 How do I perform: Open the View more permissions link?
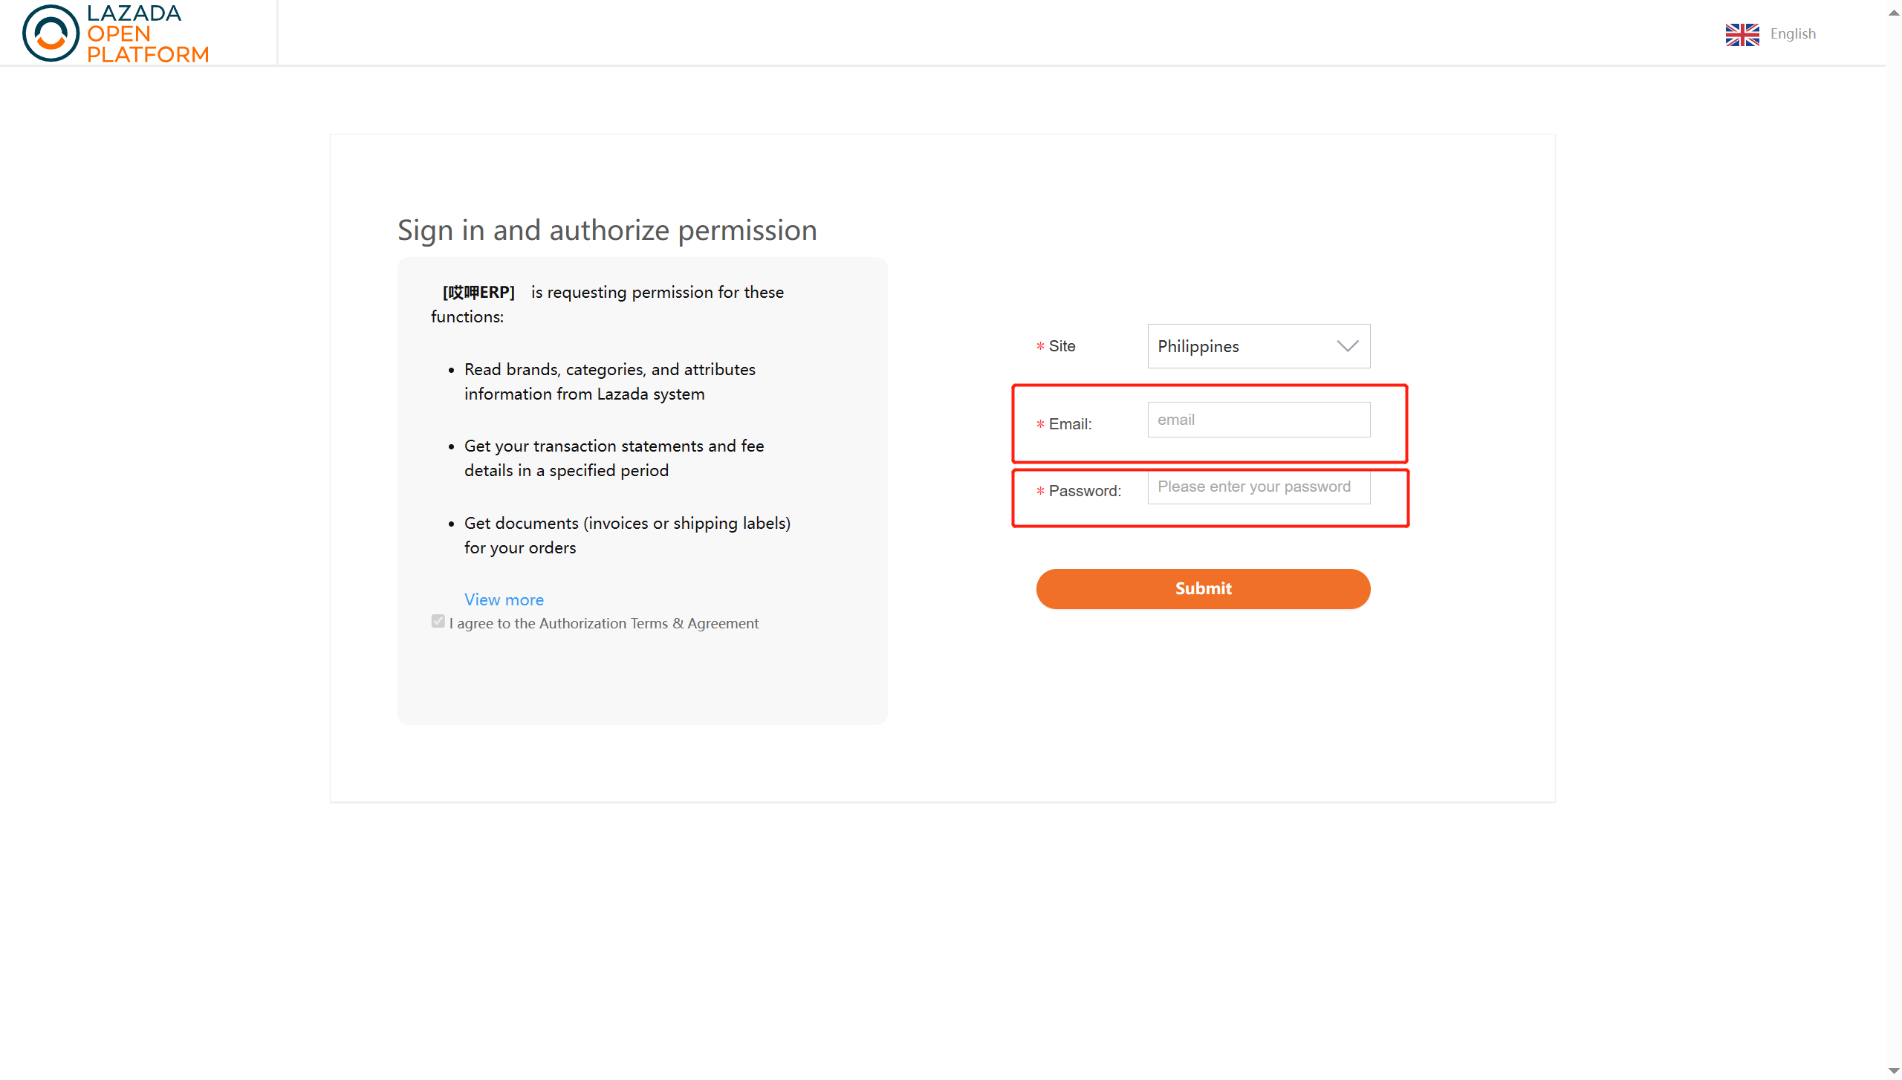504,599
